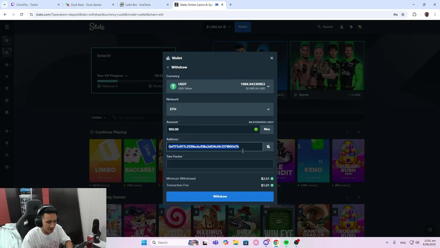Open the Baccarat game thumbnail

pos(140,161)
